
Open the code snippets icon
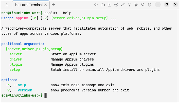(x=96, y=5)
